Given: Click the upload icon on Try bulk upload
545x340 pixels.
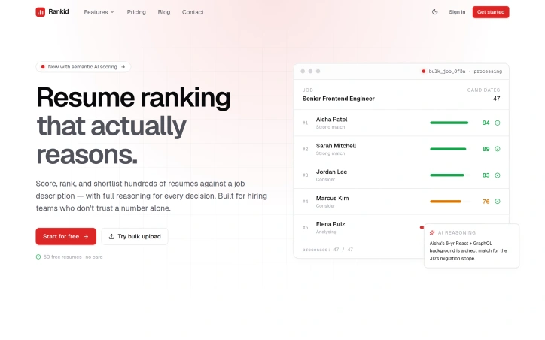Looking at the screenshot, I should click(111, 236).
